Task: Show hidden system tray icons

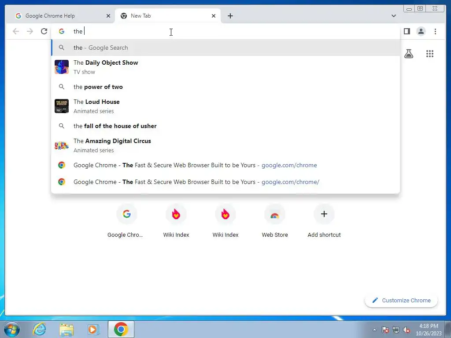Action: click(374, 330)
